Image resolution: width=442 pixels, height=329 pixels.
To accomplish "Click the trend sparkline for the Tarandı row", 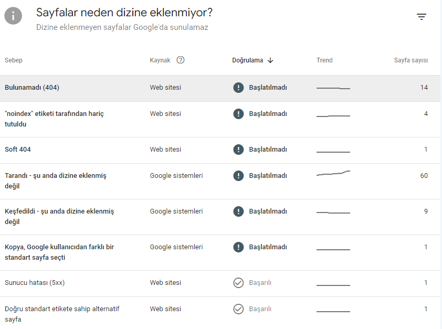I will coord(332,176).
